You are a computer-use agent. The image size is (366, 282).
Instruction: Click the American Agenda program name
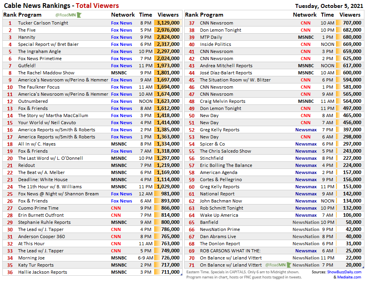click(219, 172)
